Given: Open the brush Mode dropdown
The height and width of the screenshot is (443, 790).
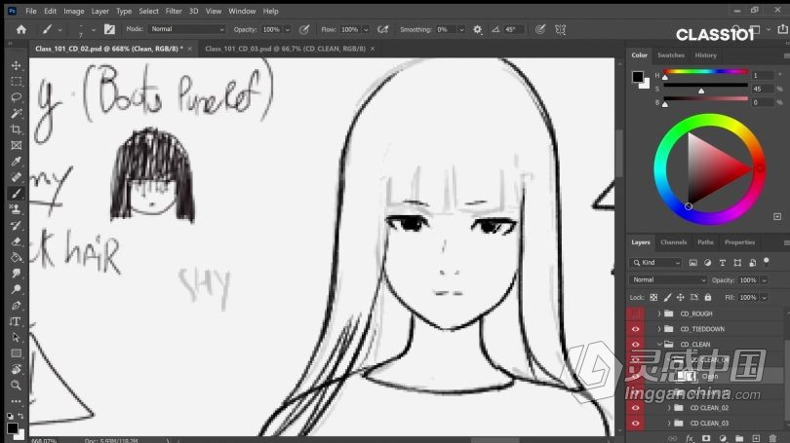Looking at the screenshot, I should click(x=186, y=29).
